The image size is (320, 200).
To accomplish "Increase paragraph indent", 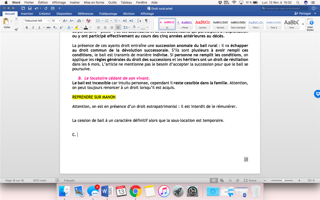I will (131, 21).
